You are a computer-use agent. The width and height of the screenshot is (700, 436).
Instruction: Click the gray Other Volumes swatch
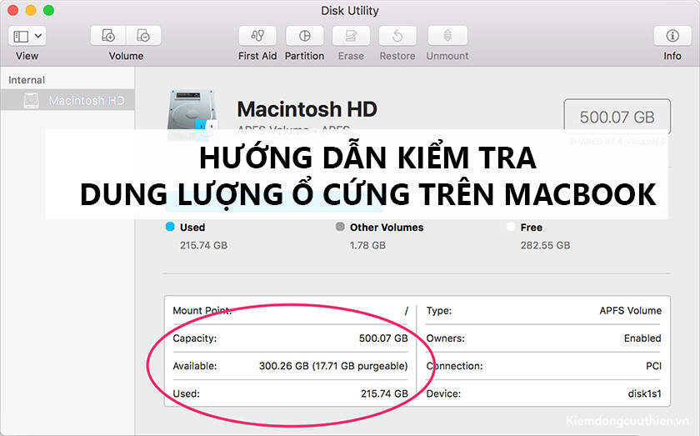click(x=340, y=227)
